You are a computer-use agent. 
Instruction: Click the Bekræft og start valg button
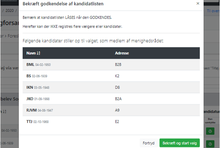(x=180, y=143)
